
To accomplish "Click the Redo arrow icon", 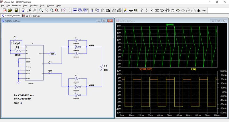I will coord(183,10).
